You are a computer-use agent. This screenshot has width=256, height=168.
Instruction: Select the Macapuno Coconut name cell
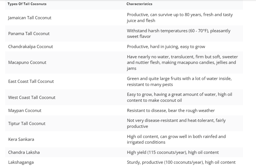27,62
